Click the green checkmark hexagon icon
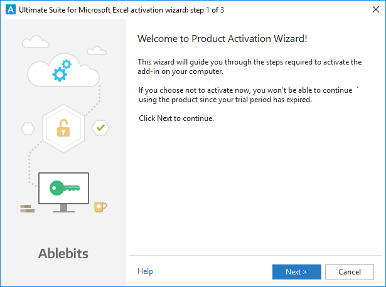Screen dimensions: 386x287 pyautogui.click(x=100, y=128)
